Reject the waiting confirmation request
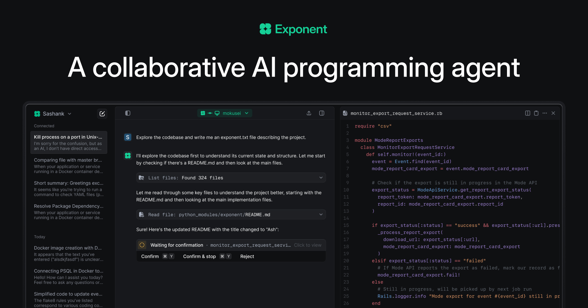588x308 pixels. pyautogui.click(x=247, y=257)
